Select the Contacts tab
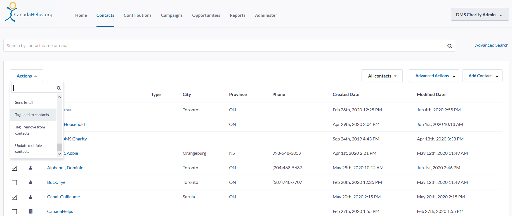This screenshot has width=512, height=216. [x=105, y=15]
